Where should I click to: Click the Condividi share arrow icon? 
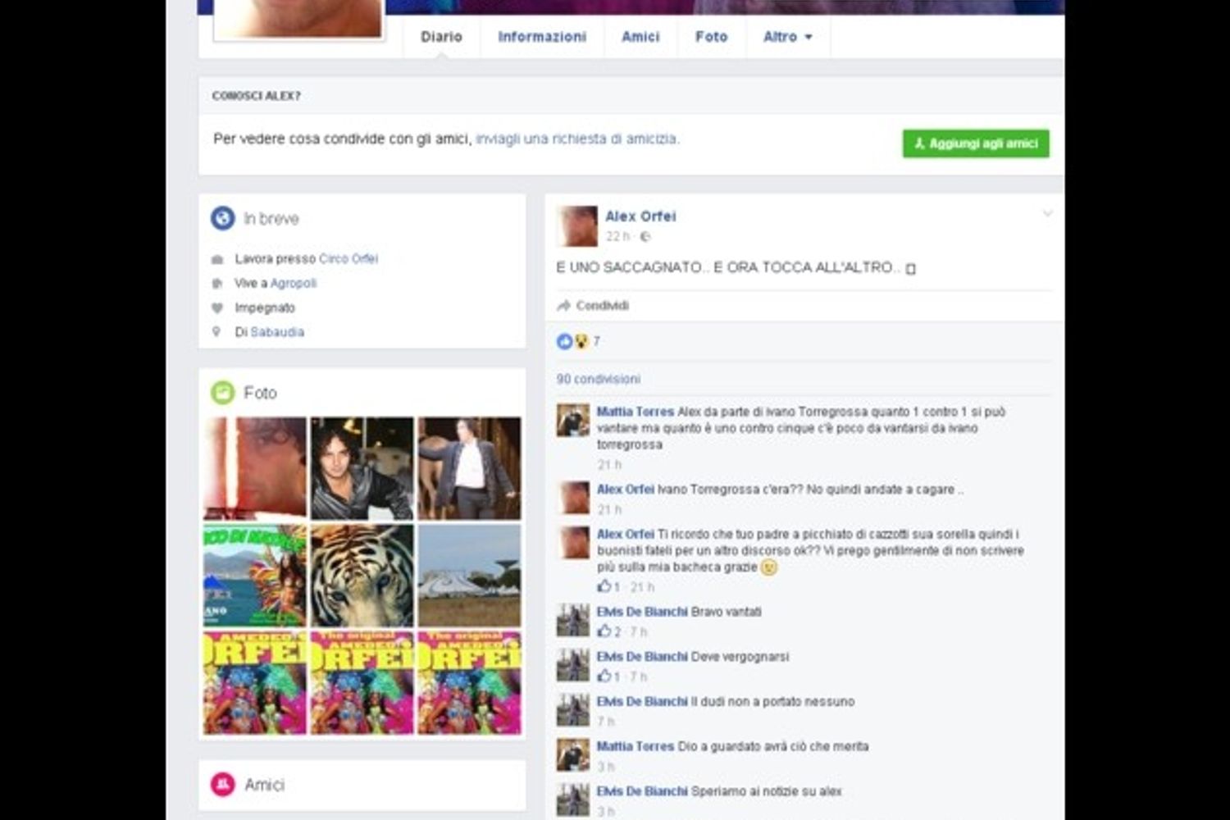pos(563,306)
